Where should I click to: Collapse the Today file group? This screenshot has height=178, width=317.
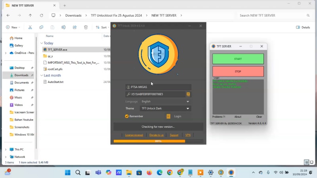[x=42, y=43]
